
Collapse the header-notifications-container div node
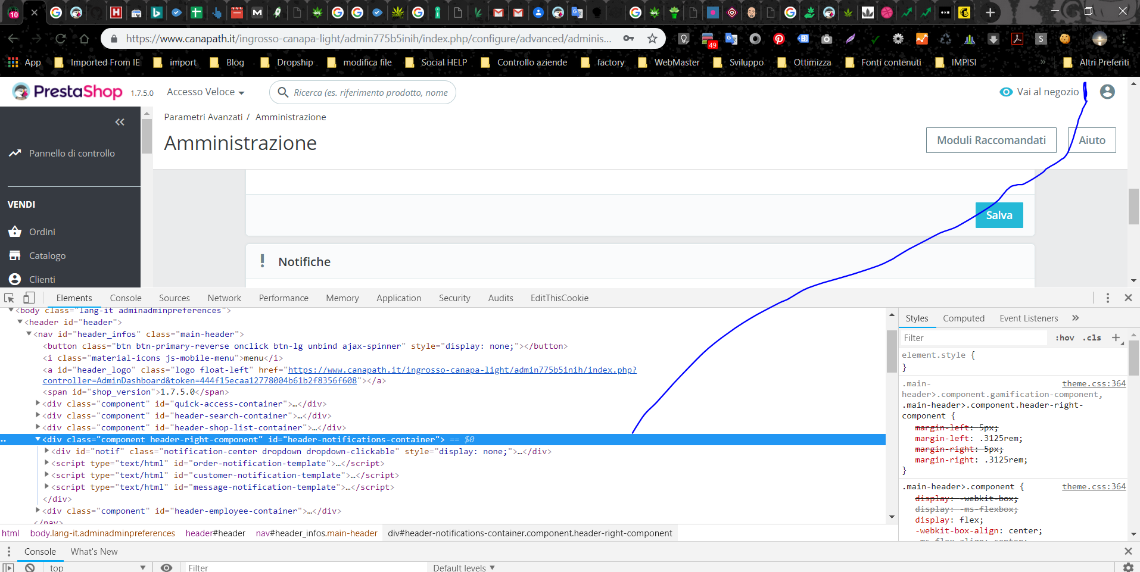pos(38,439)
